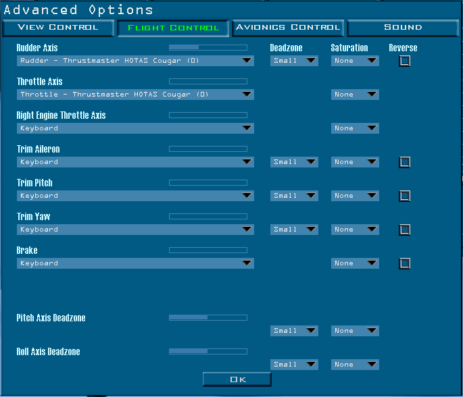
Task: Open Trim Aileron Deadzone dropdown
Action: click(x=294, y=162)
